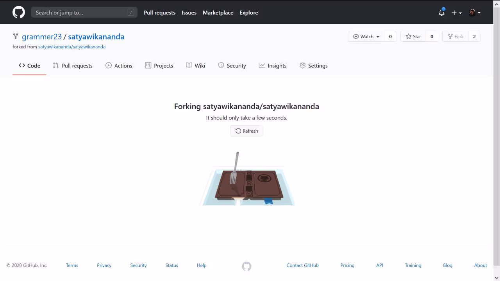Screen dimensions: 500x281
Task: Click the Refresh button
Action: pyautogui.click(x=246, y=131)
